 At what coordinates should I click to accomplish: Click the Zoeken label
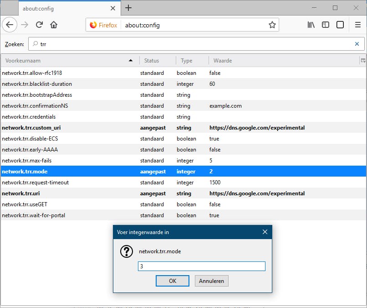[15, 44]
